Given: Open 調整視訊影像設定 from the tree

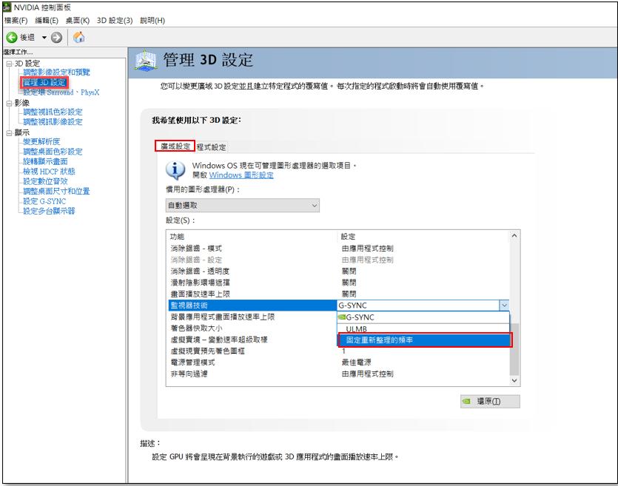Looking at the screenshot, I should coord(53,122).
